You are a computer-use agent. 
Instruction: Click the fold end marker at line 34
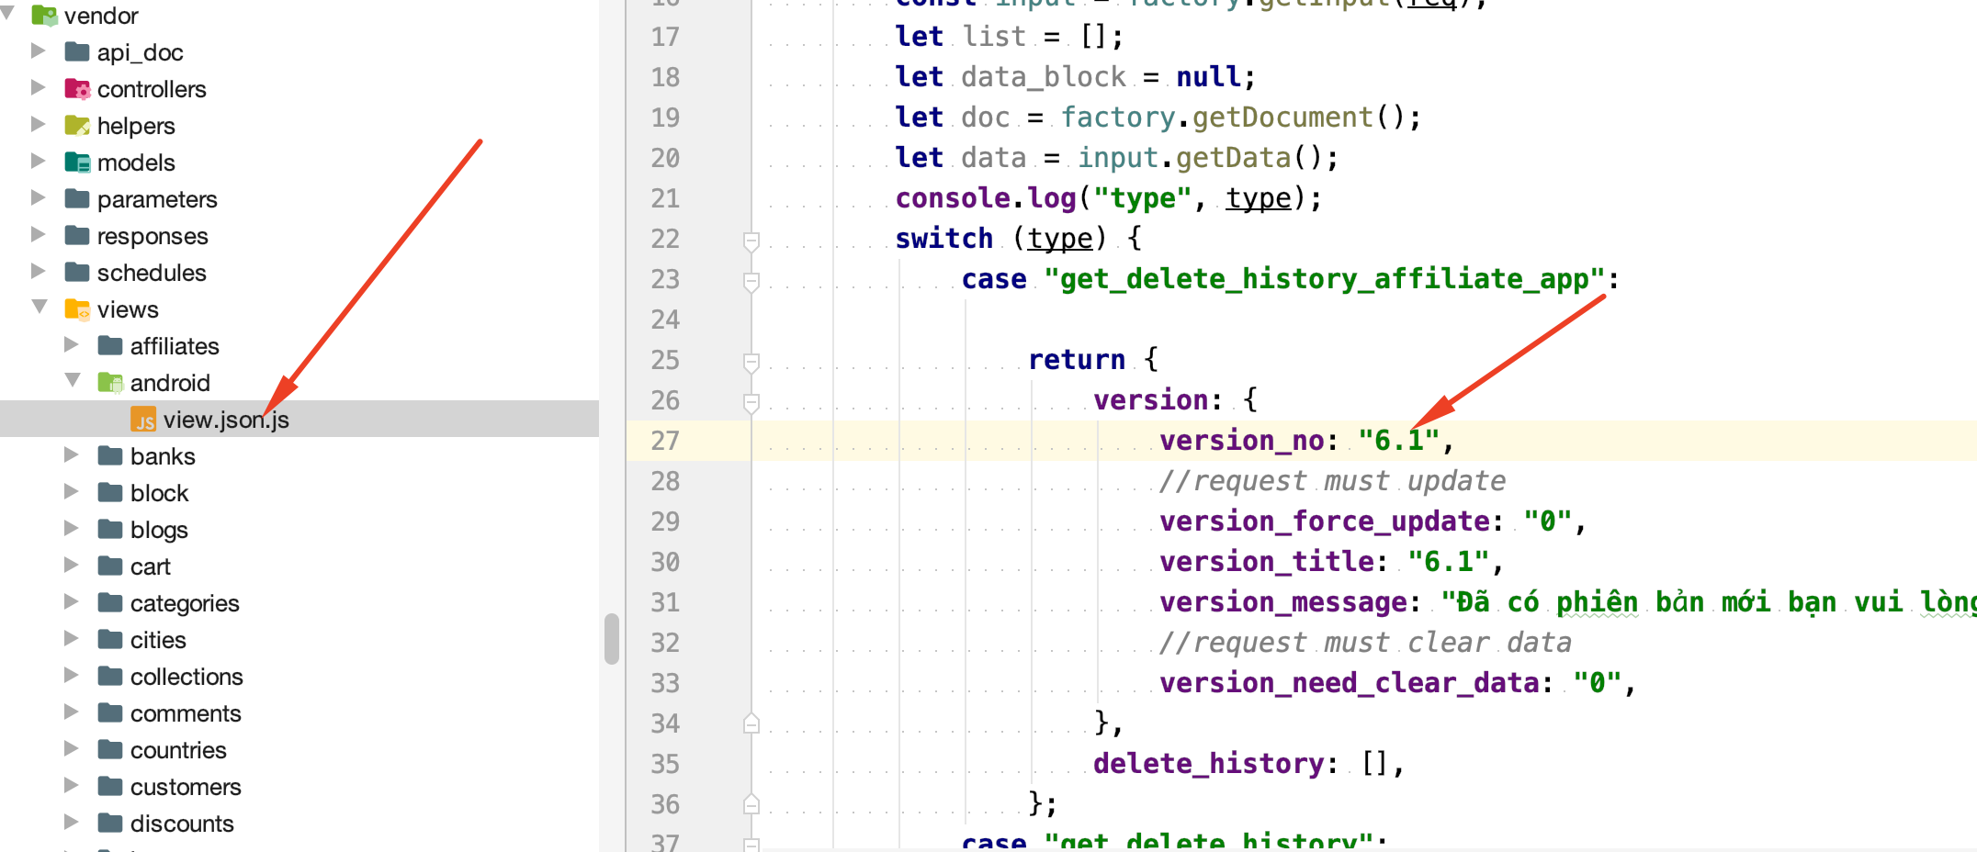[x=751, y=723]
